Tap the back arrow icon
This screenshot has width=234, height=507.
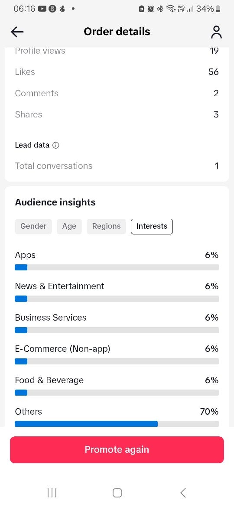click(17, 32)
